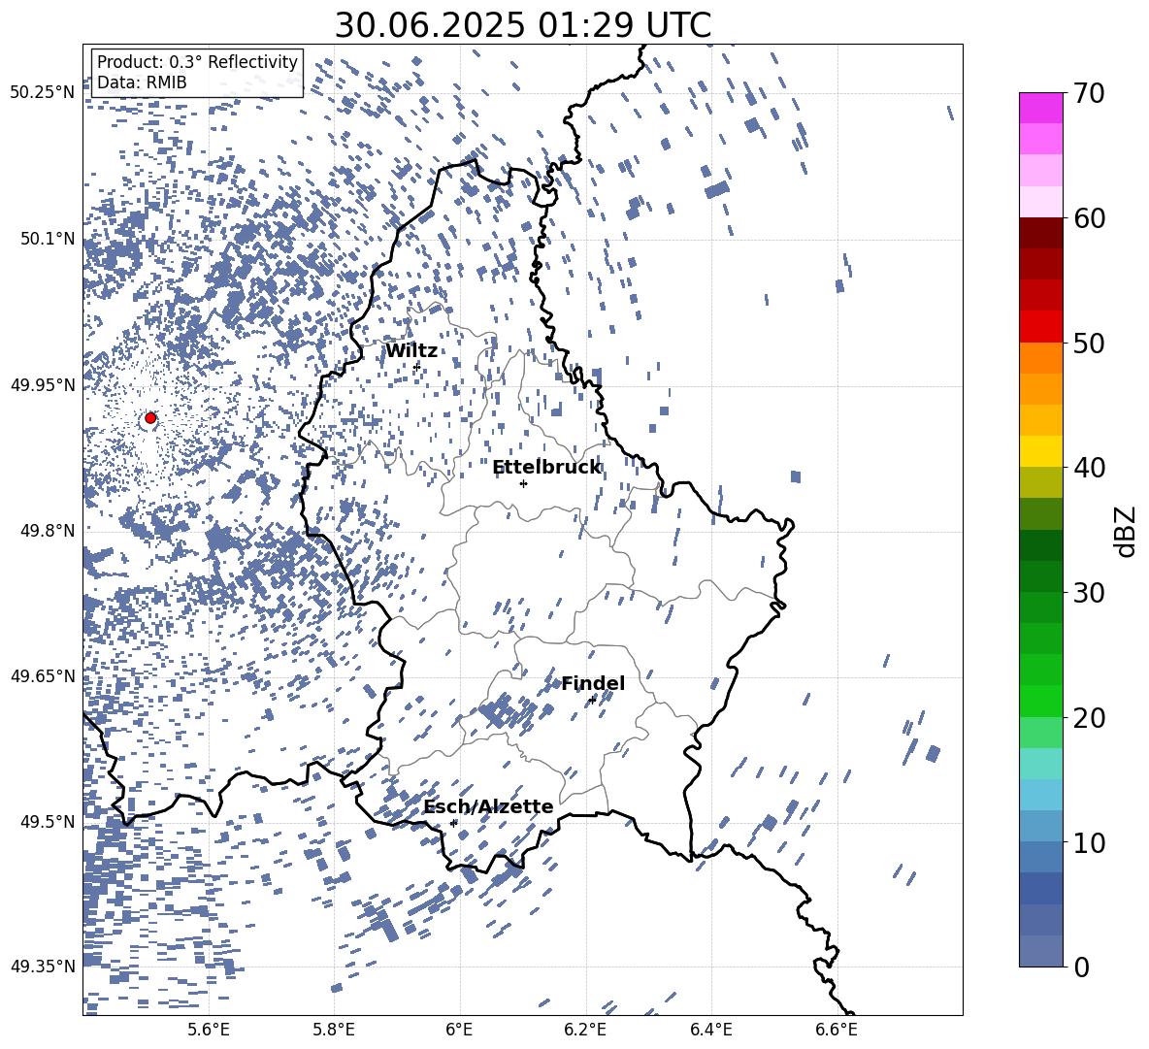This screenshot has height=1049, width=1149.
Task: Pick the turquoise colorbar segment near 16 dBZ
Action: tap(1041, 764)
